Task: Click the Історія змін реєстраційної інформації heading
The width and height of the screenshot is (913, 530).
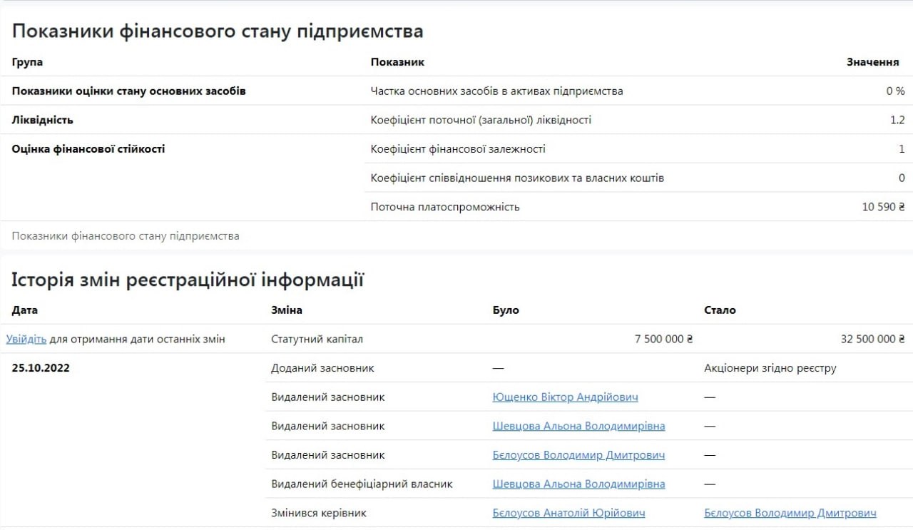Action: coord(188,280)
